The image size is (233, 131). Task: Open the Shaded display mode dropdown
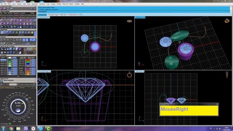tap(26, 35)
